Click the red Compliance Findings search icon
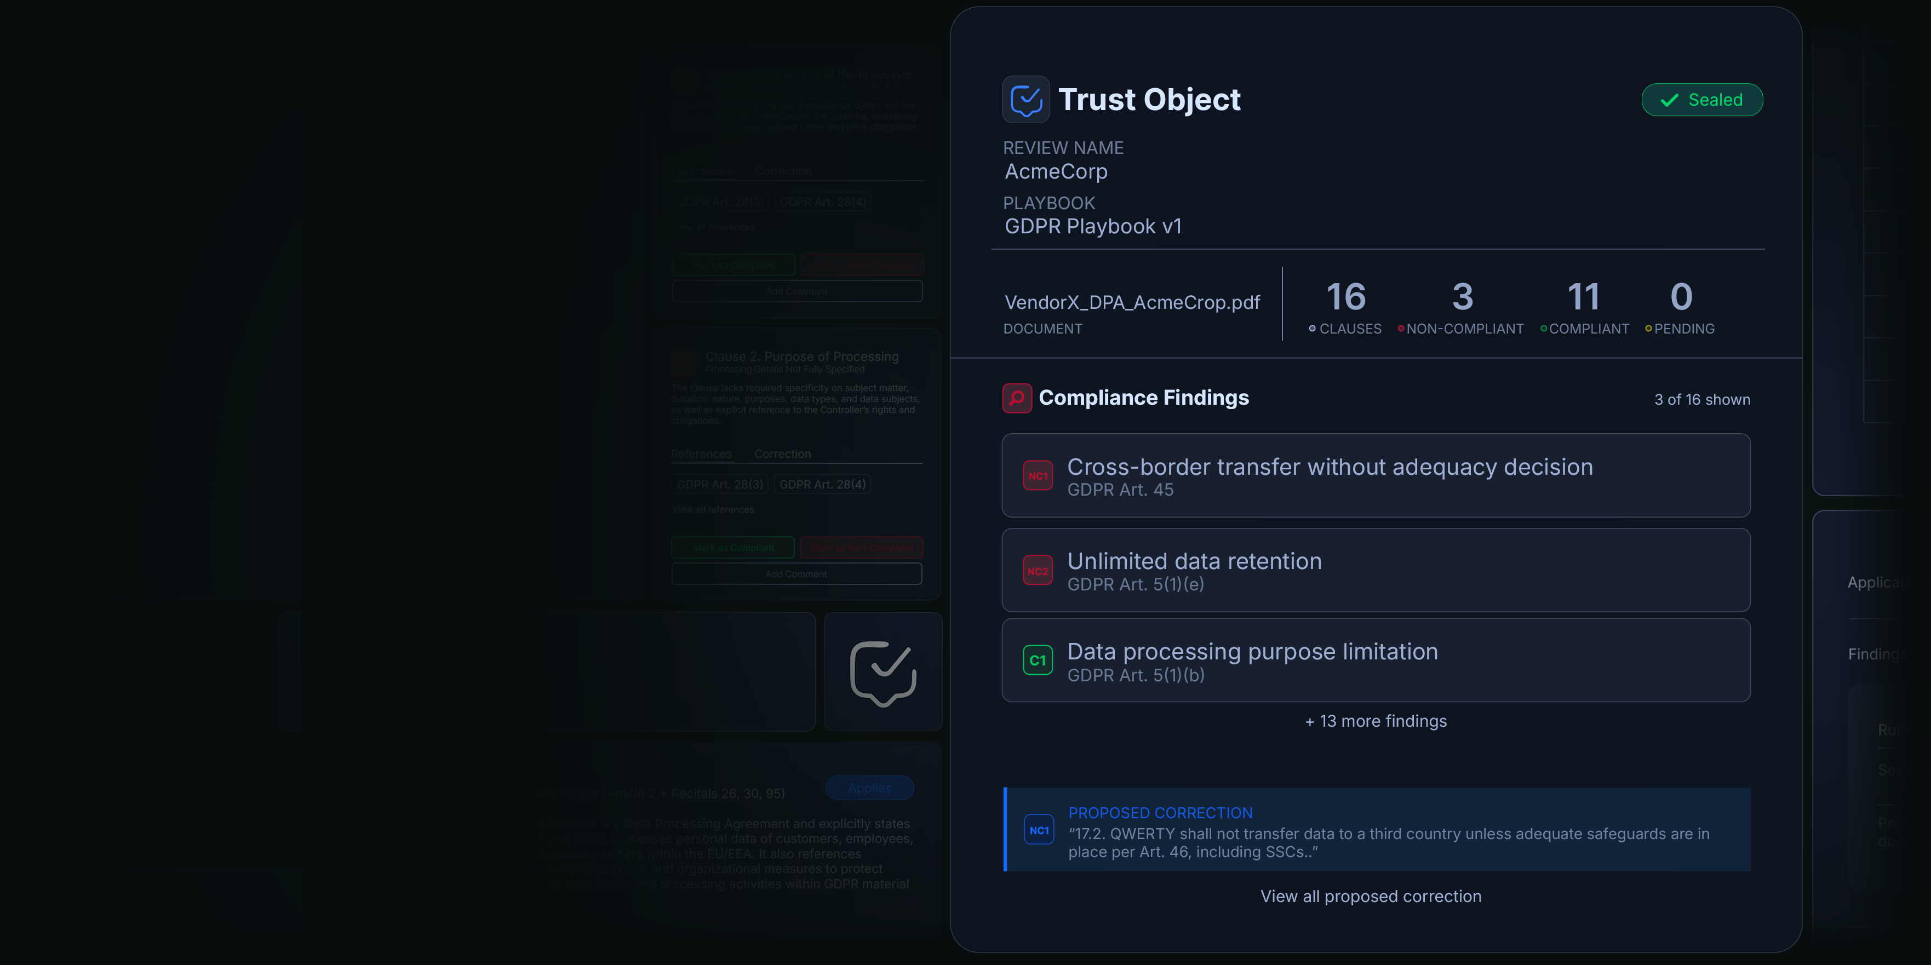Screen dimensions: 1931x965 (1017, 398)
